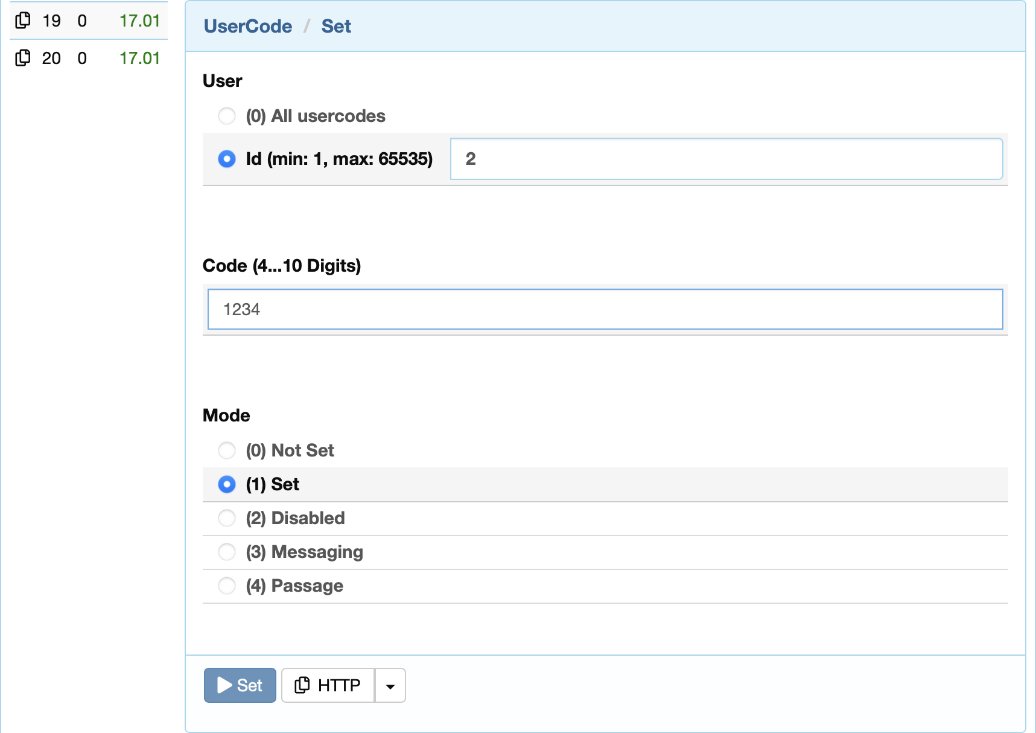Select the (0) All usercodes radio
The width and height of the screenshot is (1036, 733).
click(227, 116)
